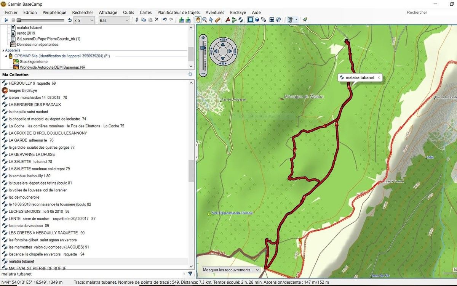The height and width of the screenshot is (286, 457).
Task: Open the Aventures menu
Action: coord(215,12)
